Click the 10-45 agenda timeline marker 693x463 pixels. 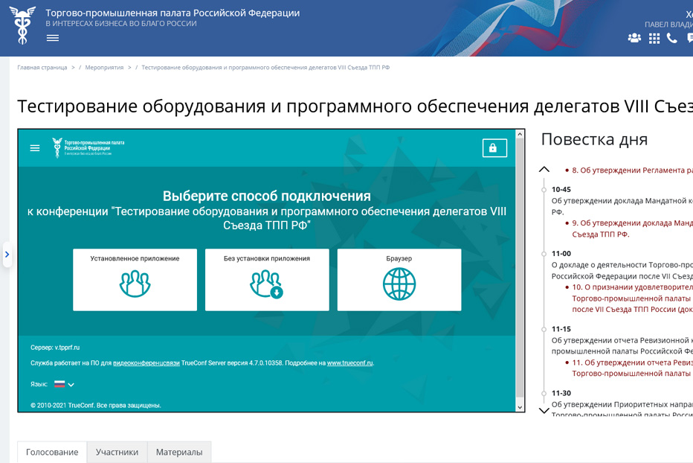pyautogui.click(x=544, y=190)
